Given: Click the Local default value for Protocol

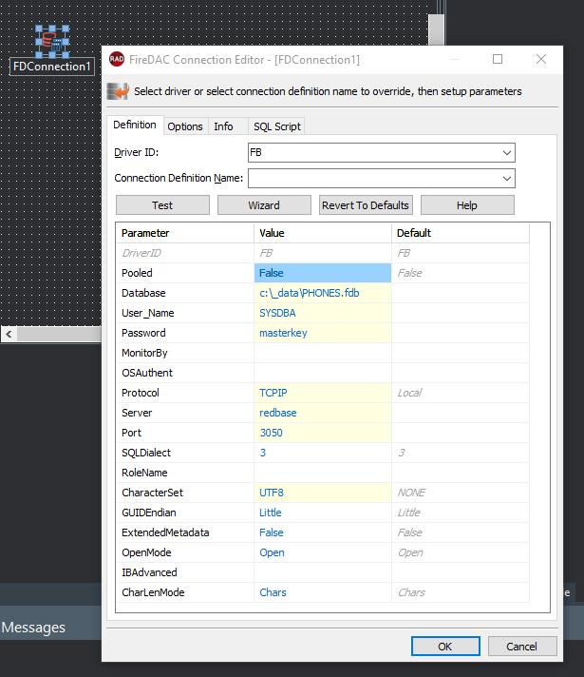Looking at the screenshot, I should click(409, 393).
